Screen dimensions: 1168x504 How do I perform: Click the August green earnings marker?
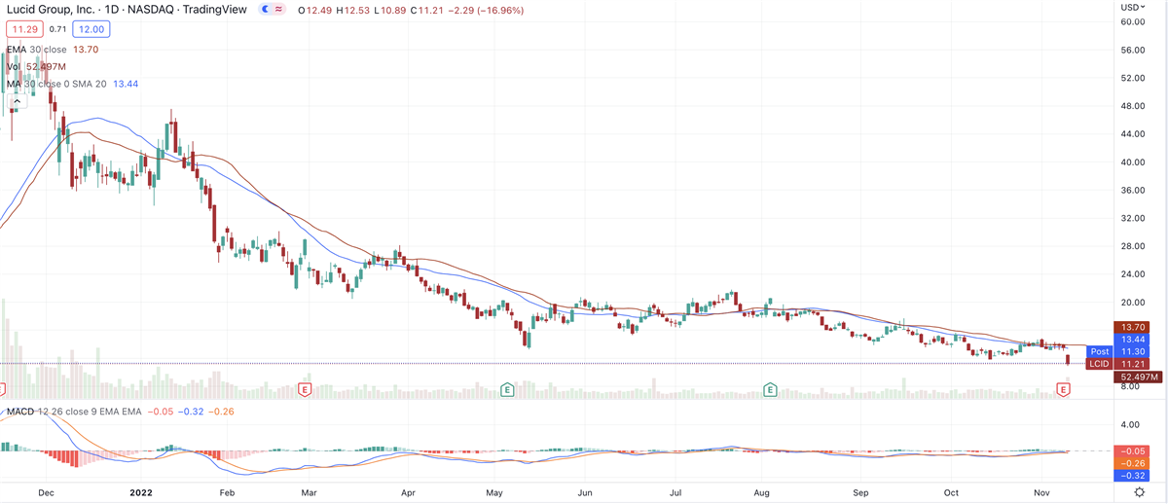click(770, 389)
